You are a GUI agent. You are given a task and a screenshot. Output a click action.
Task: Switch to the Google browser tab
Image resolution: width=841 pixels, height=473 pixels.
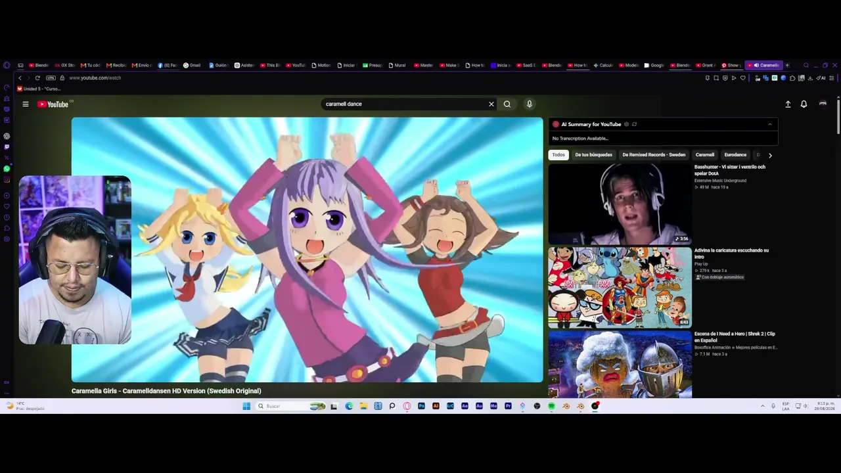tap(654, 65)
